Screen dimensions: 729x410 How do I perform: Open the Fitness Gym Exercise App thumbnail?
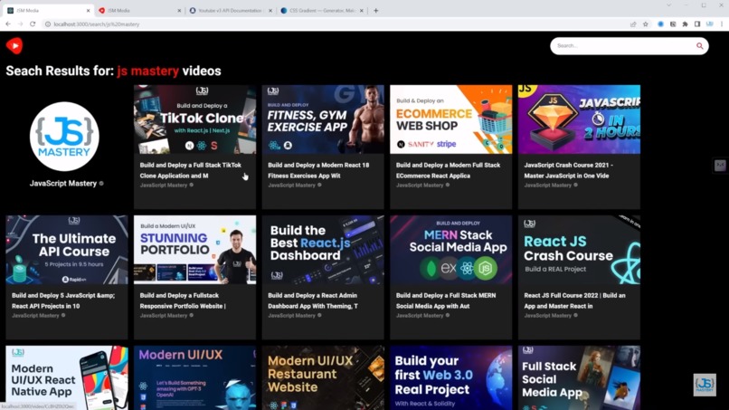click(323, 119)
